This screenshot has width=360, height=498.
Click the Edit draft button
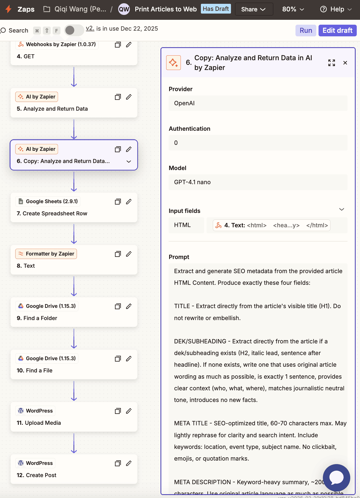coord(337,30)
